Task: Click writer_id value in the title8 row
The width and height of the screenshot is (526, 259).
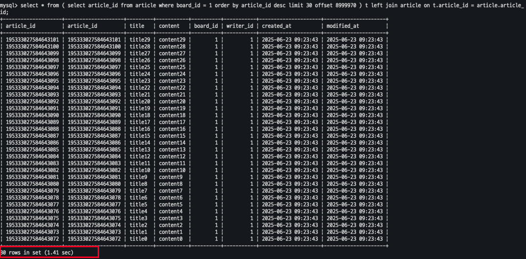Action: point(252,184)
